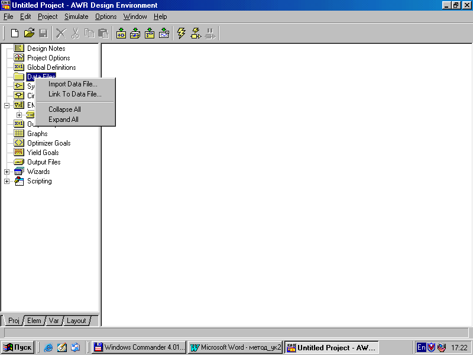This screenshot has width=473, height=355.
Task: Select the Global Definitions tree label
Action: pos(51,67)
